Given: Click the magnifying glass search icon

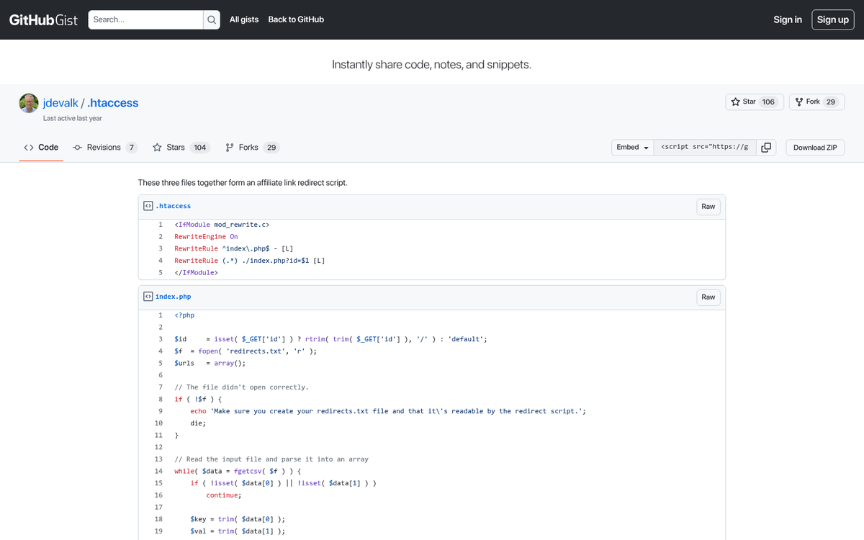Looking at the screenshot, I should [210, 19].
